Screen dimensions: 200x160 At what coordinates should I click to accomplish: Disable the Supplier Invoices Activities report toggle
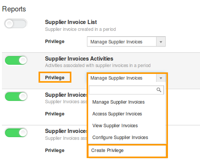[x=16, y=60]
